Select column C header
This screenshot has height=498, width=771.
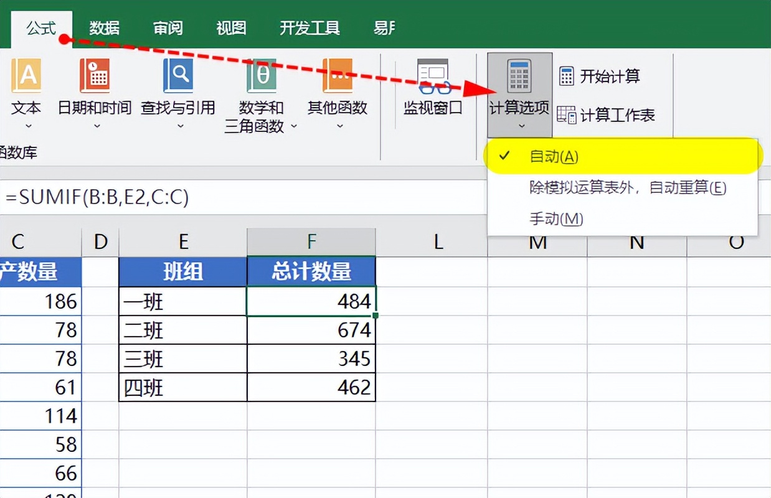click(x=40, y=242)
